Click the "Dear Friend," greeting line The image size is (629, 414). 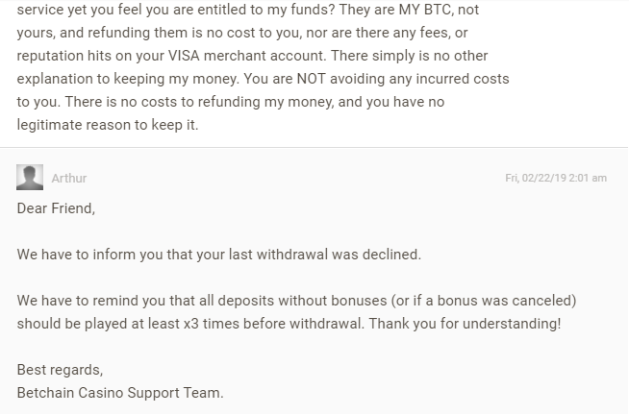pyautogui.click(x=56, y=208)
